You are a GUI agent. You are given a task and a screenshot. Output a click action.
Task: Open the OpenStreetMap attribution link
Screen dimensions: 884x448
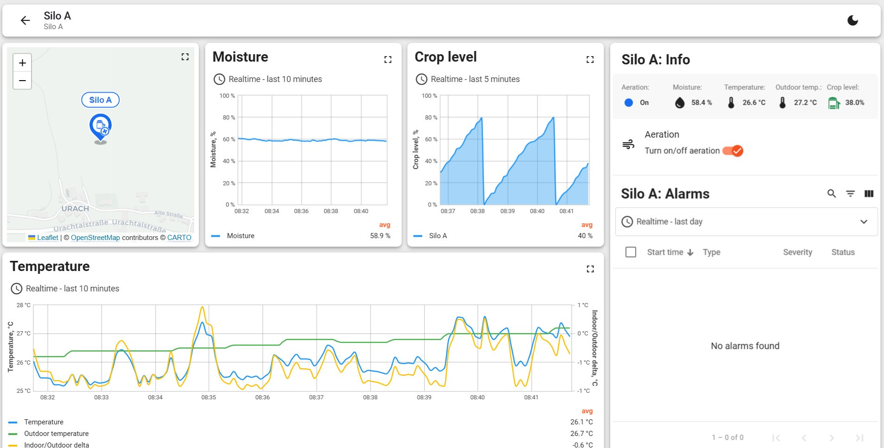click(95, 238)
